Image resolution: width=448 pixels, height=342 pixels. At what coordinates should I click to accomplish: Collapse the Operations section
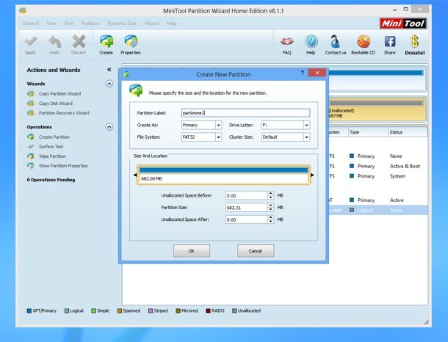(x=109, y=127)
